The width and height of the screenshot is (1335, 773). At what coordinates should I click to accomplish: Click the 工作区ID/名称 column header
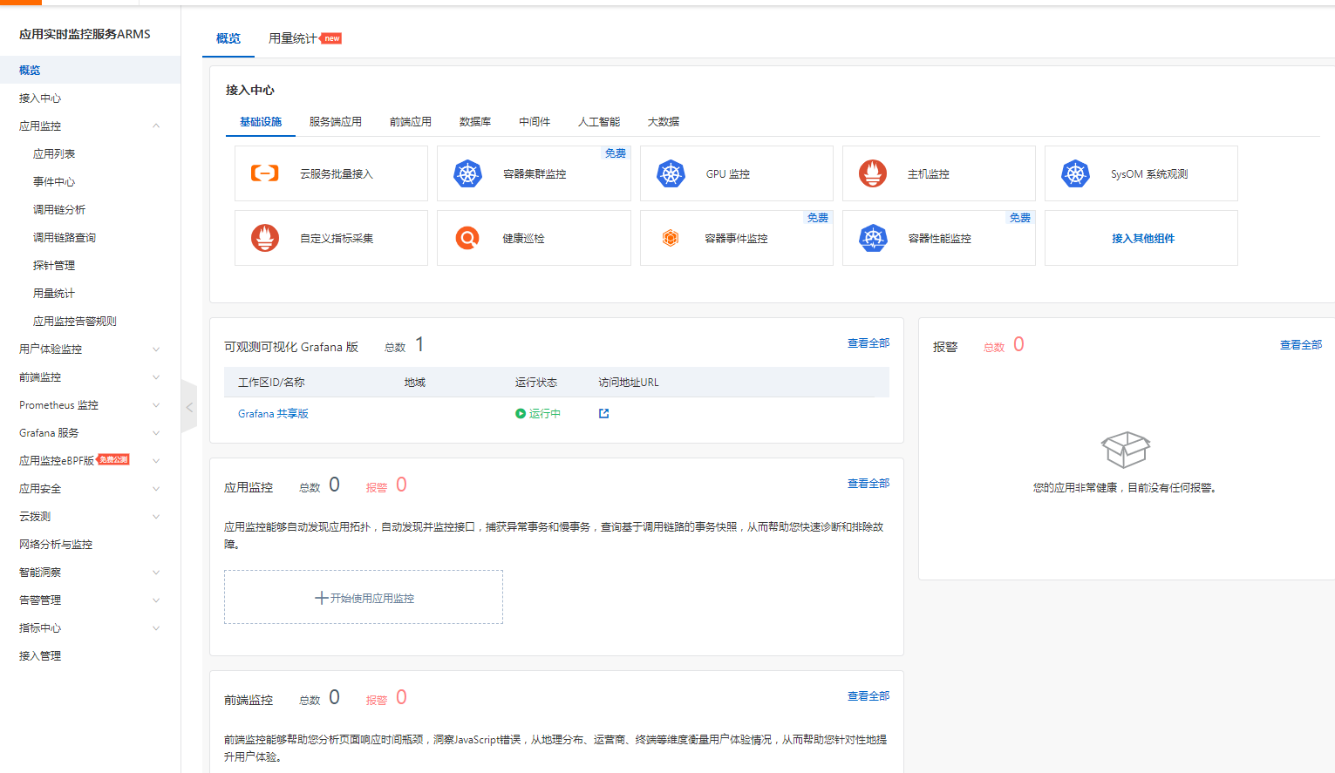(271, 383)
